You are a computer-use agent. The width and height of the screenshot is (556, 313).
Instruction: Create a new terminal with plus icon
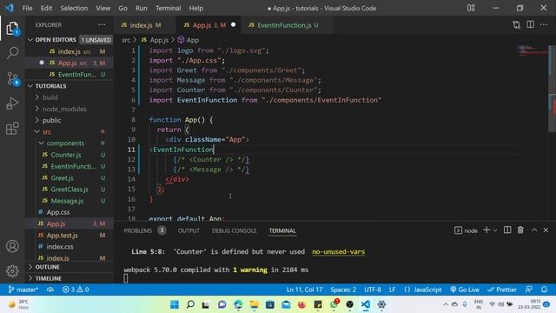tap(486, 230)
